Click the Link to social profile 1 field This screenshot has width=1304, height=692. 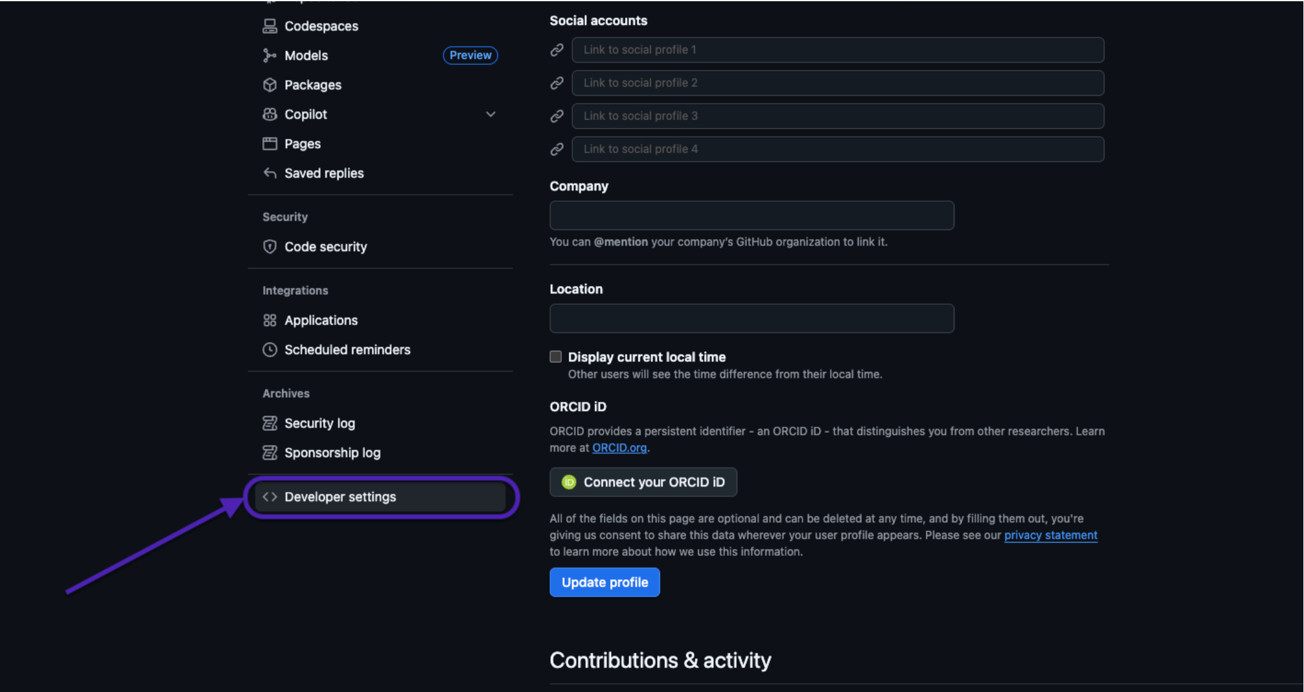tap(837, 50)
